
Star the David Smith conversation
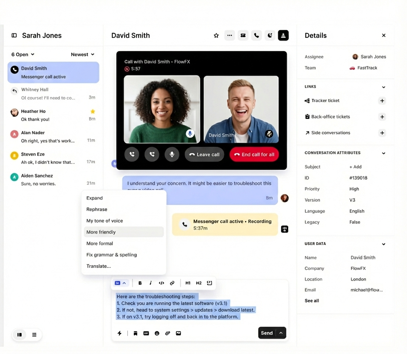coord(216,35)
